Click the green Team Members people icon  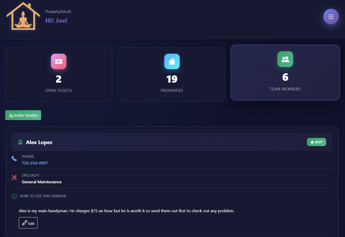[x=285, y=59]
